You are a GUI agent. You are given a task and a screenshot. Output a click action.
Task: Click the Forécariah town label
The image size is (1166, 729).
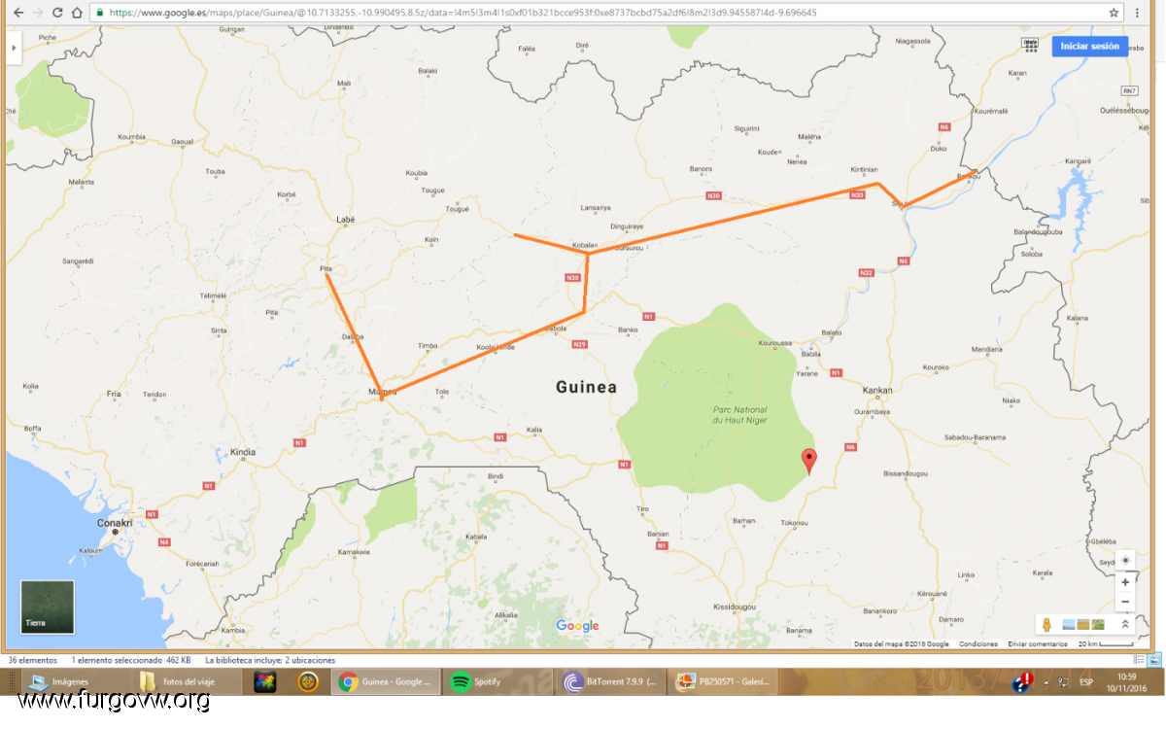click(x=202, y=563)
